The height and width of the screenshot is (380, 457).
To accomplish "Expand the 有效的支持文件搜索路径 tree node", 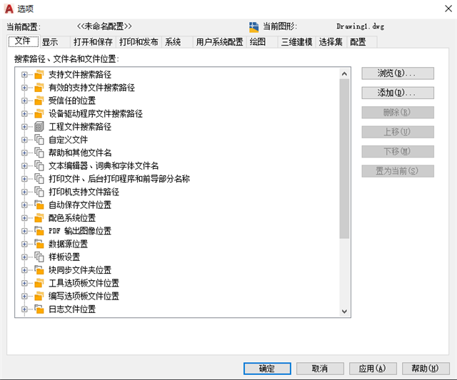I will point(24,88).
